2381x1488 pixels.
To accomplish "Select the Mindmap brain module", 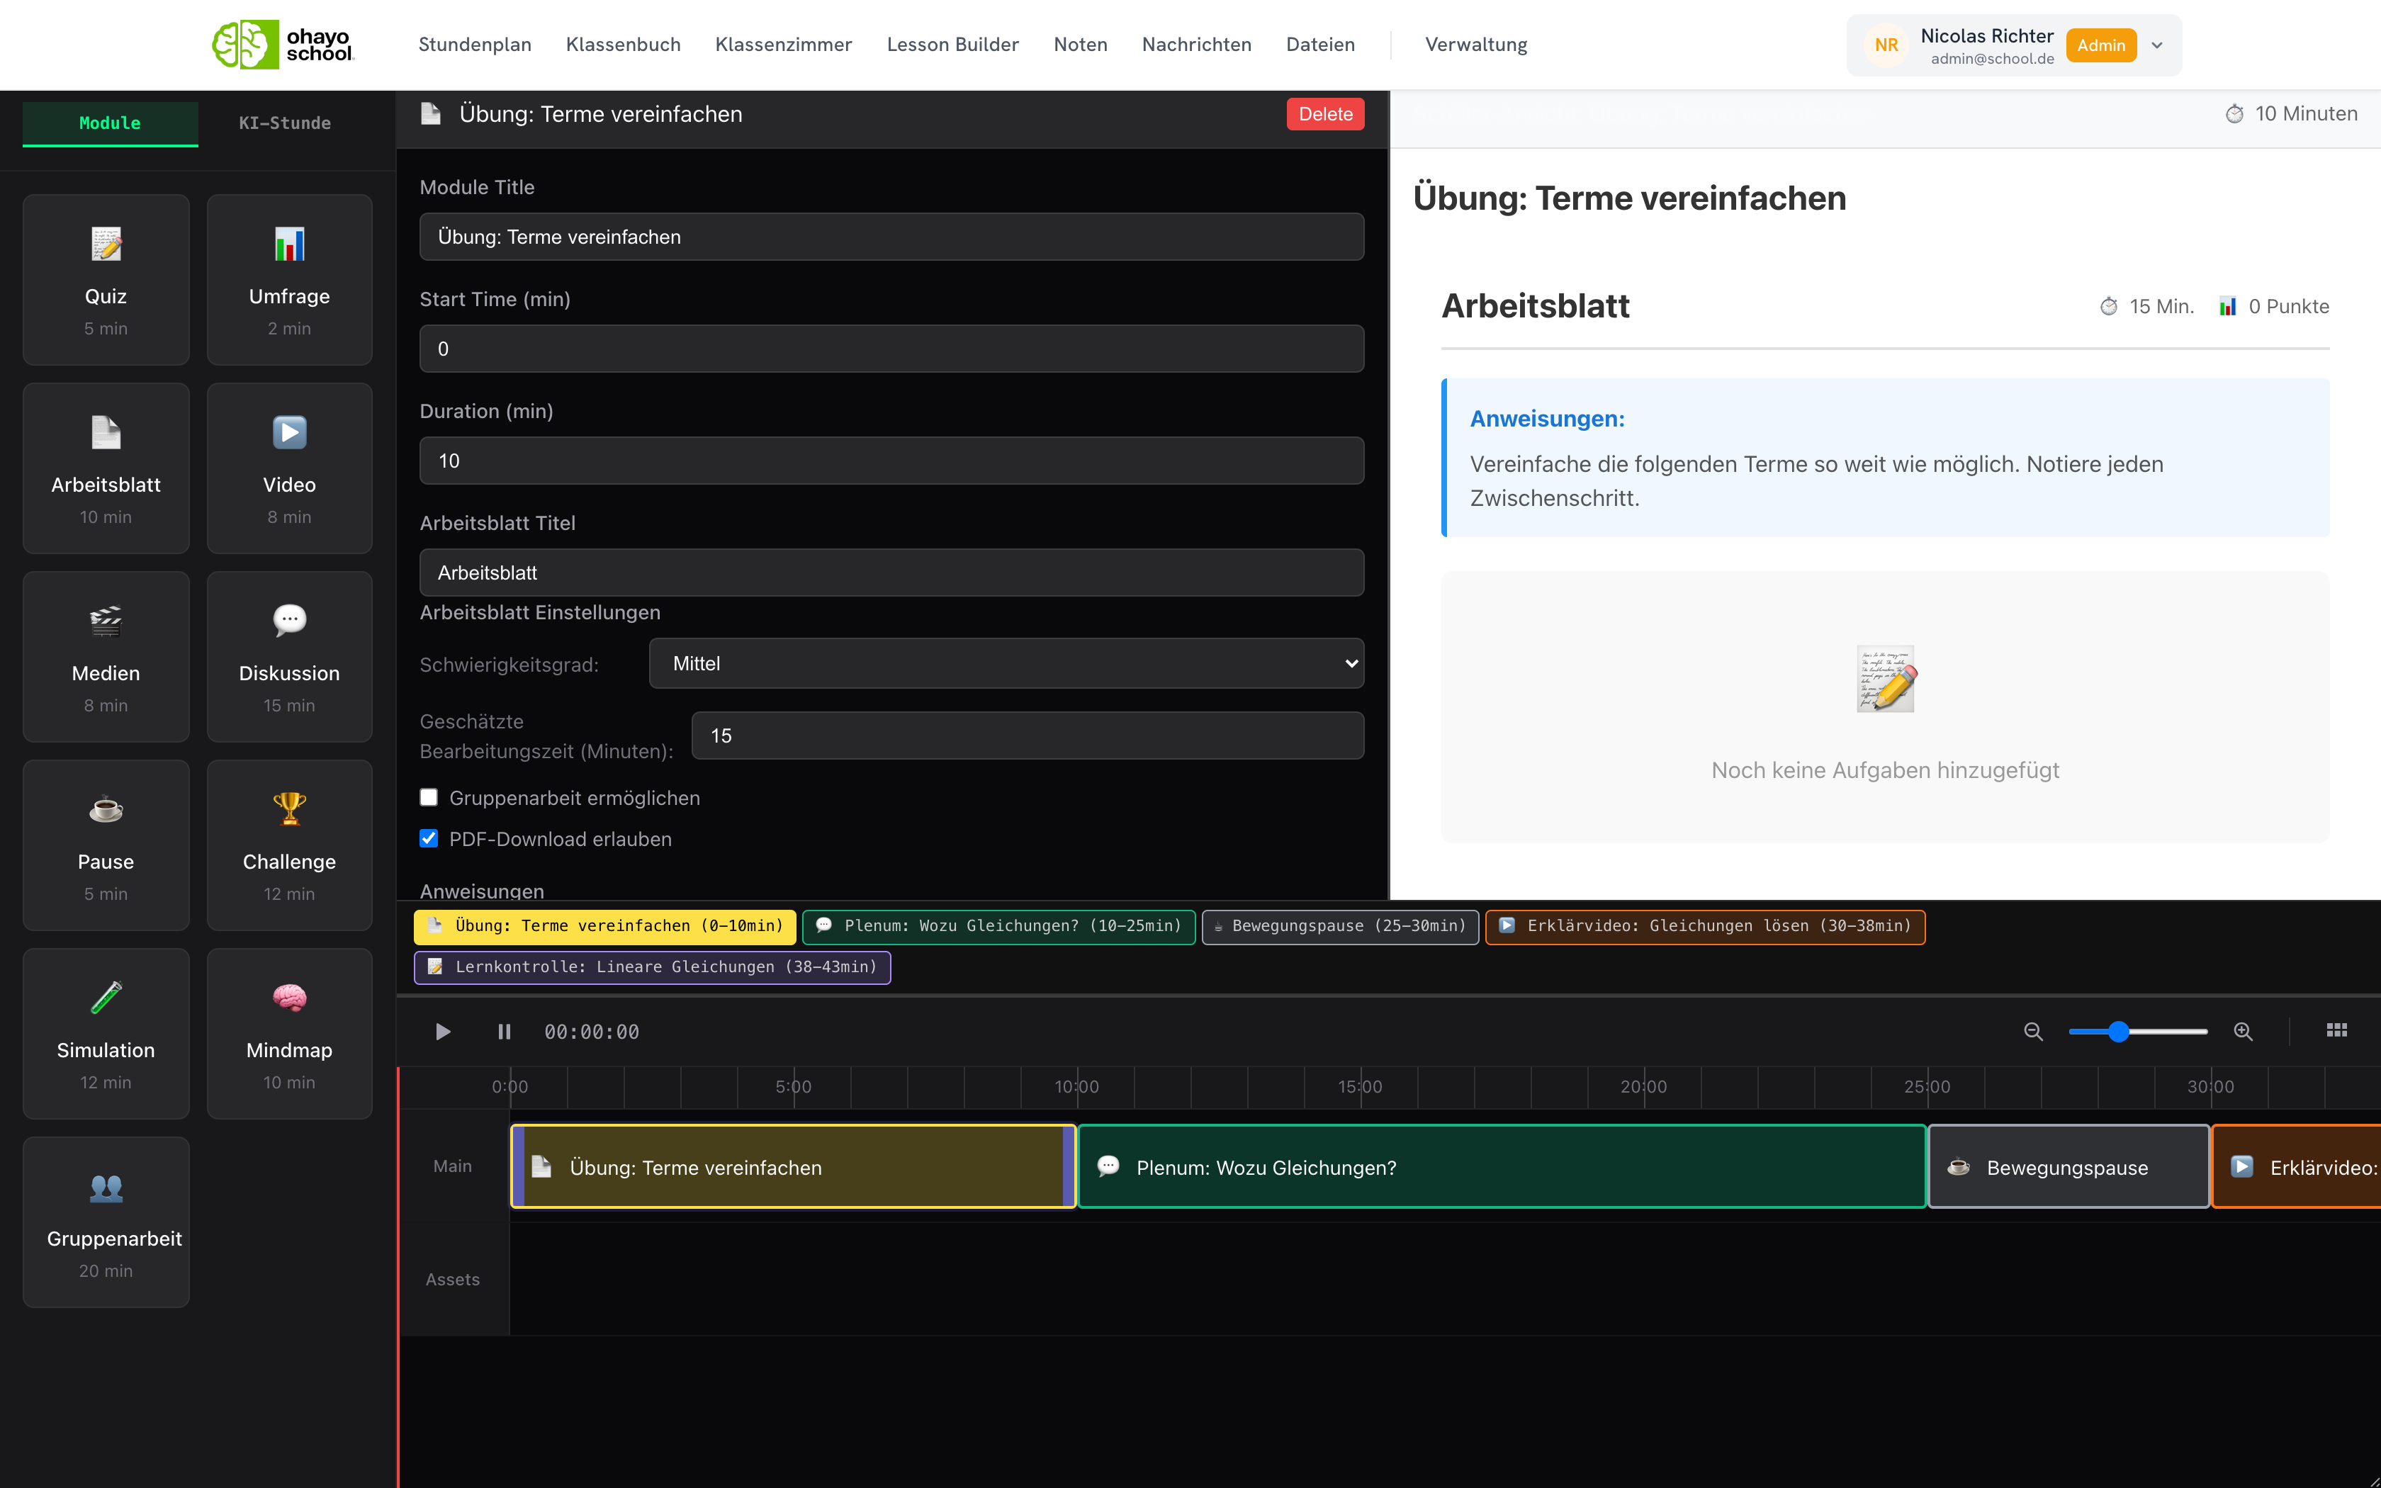I will 289,1033.
